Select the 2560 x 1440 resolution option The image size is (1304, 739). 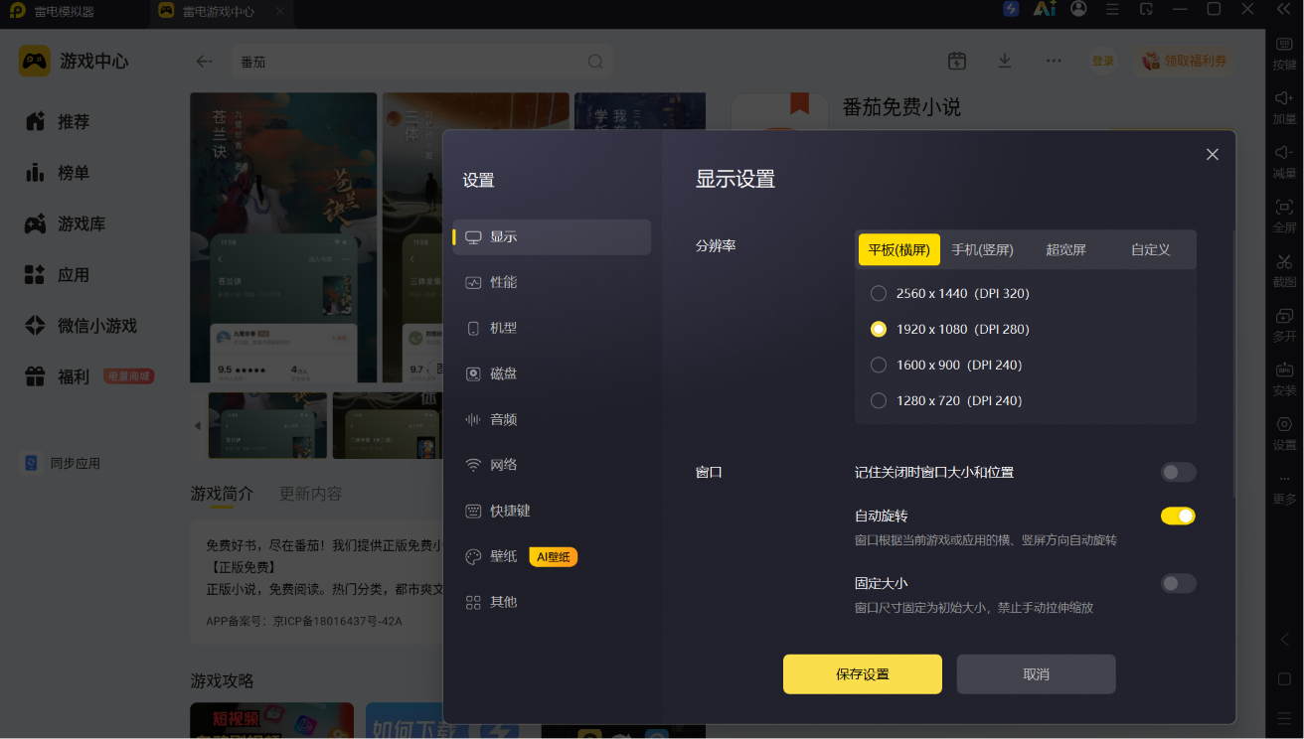950,293
